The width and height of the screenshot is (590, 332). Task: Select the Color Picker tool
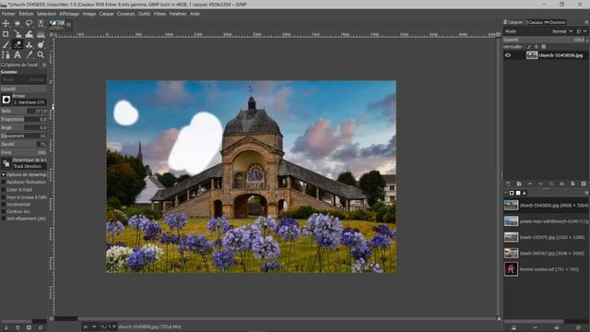tap(29, 55)
